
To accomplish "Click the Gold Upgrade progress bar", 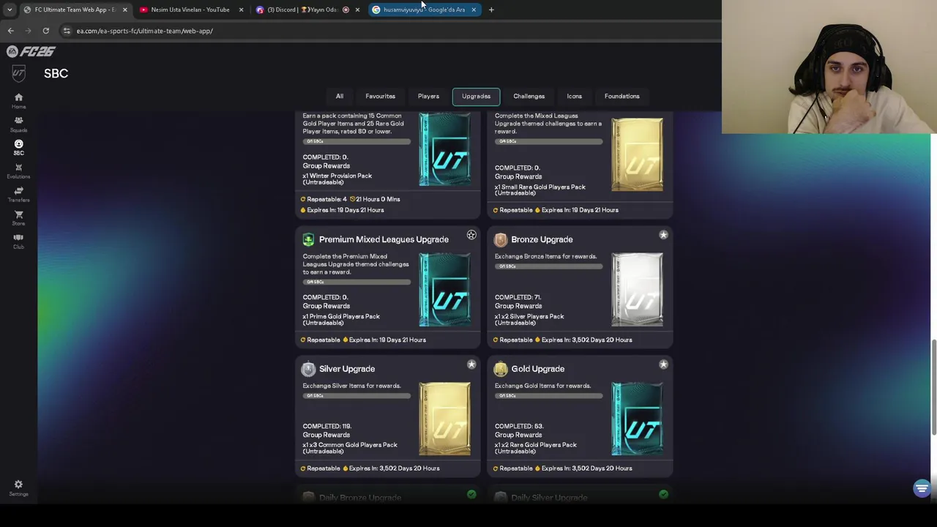I will tap(548, 396).
